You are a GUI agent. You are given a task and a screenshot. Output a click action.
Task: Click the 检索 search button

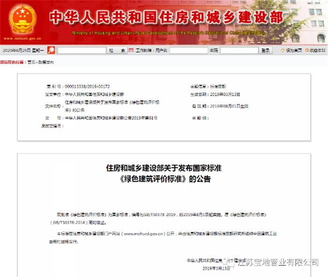click(x=117, y=51)
